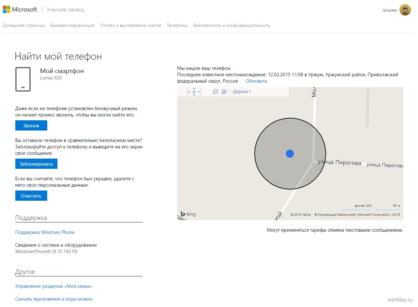
Task: Open Домашняя страница tab
Action: pyautogui.click(x=24, y=25)
